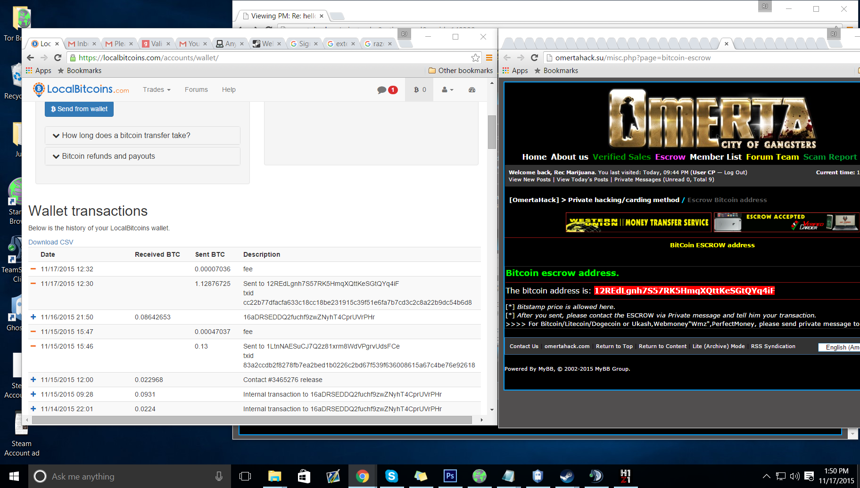Click the LocalBitcoins back arrow button
Screen dimensions: 860x488
point(31,57)
